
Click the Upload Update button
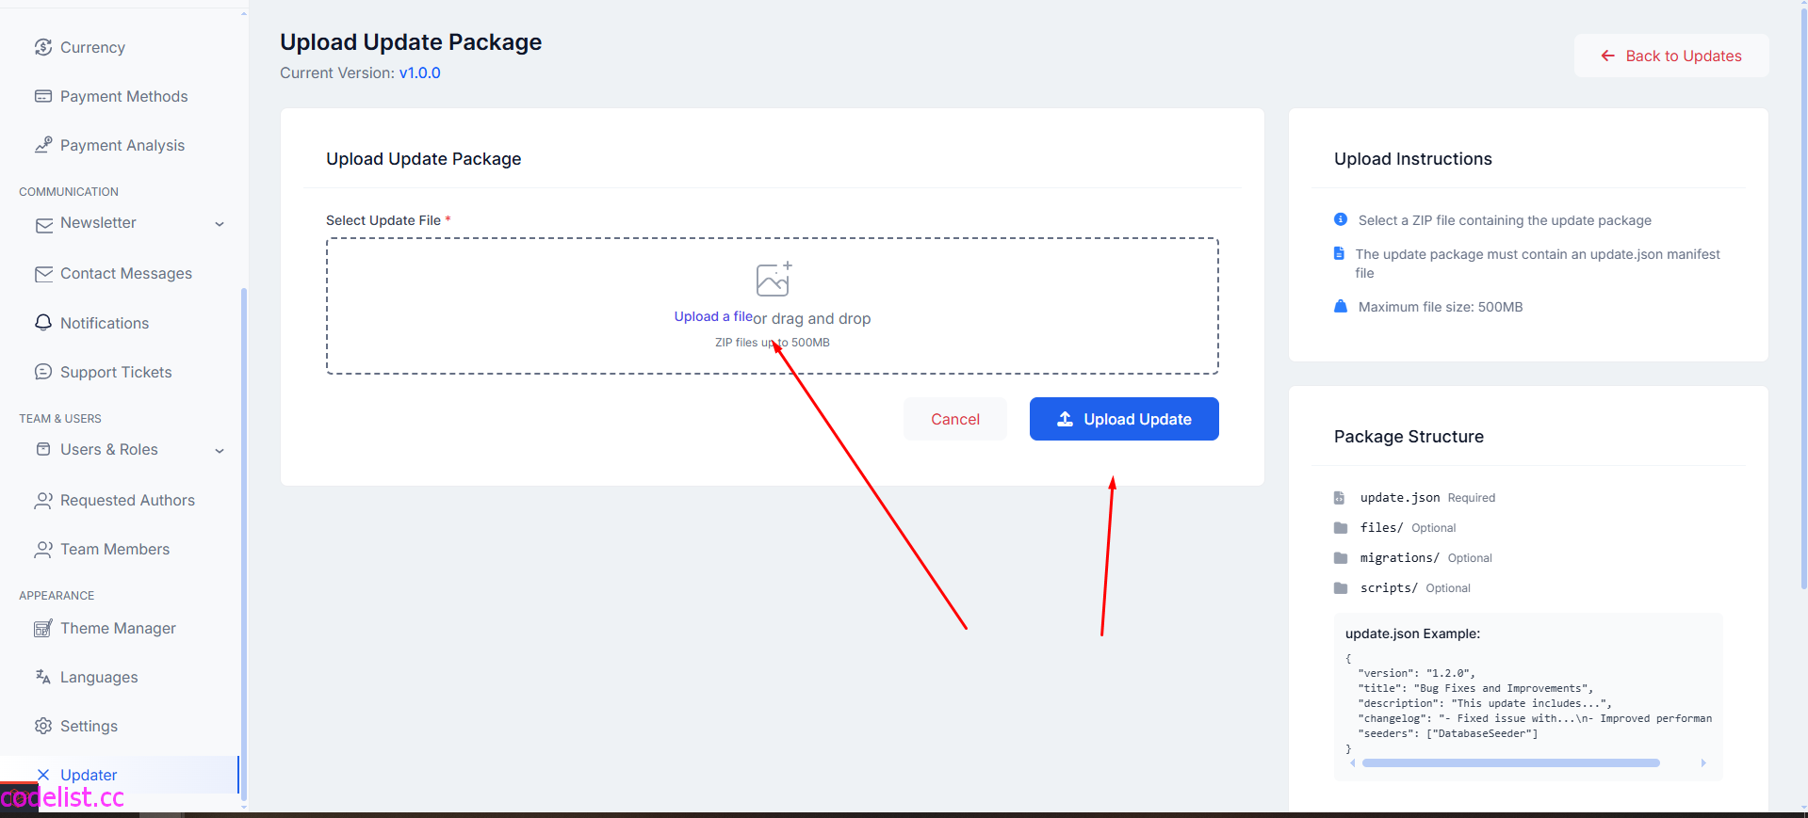1124,419
